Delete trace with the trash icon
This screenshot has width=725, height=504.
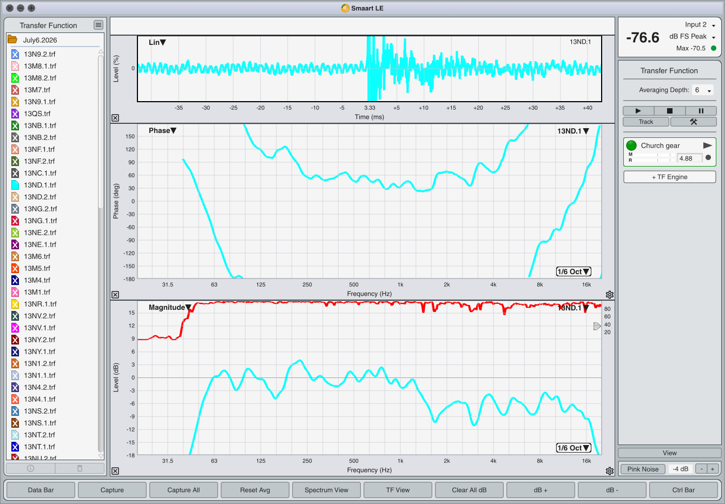pos(80,468)
